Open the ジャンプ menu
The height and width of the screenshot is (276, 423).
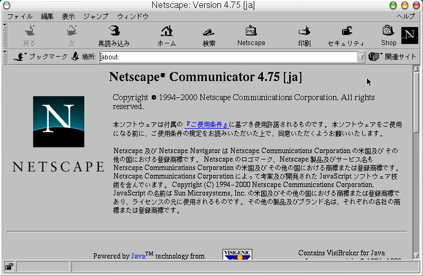pyautogui.click(x=96, y=16)
